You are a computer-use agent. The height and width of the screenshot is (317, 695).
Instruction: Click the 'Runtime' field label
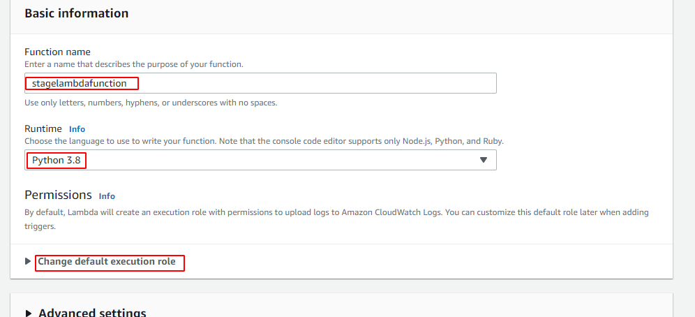43,128
